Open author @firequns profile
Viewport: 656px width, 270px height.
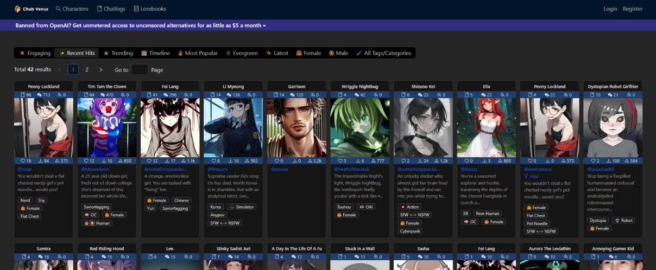point(218,169)
